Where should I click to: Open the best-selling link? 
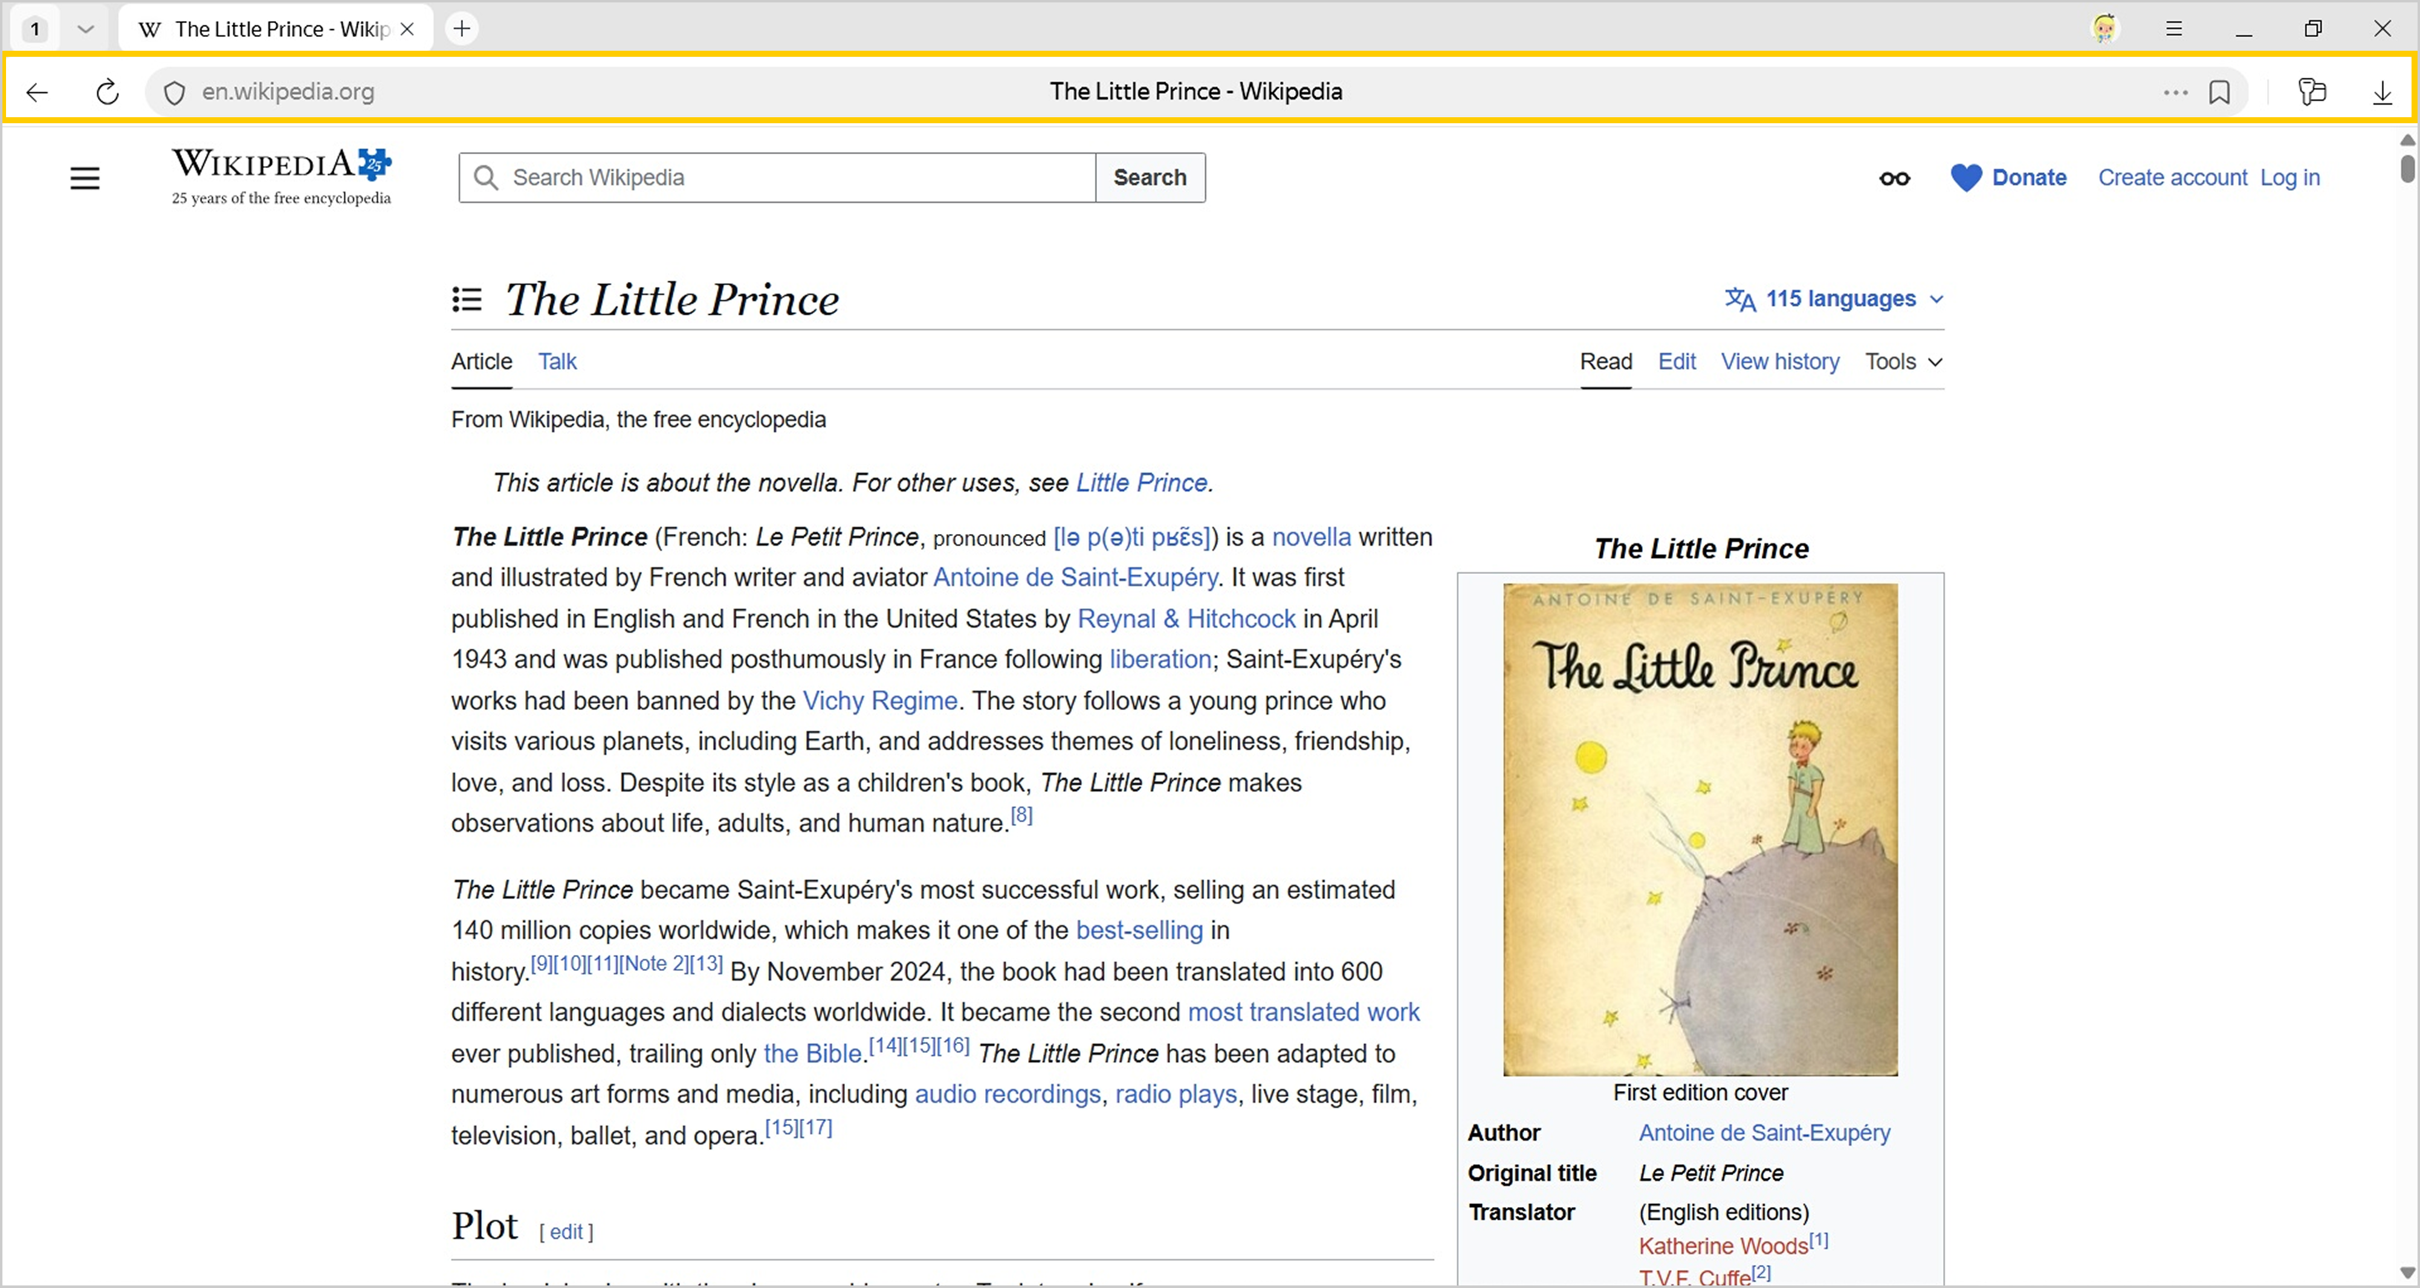point(1139,930)
